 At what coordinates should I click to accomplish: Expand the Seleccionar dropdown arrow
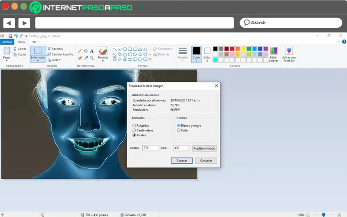[38, 61]
